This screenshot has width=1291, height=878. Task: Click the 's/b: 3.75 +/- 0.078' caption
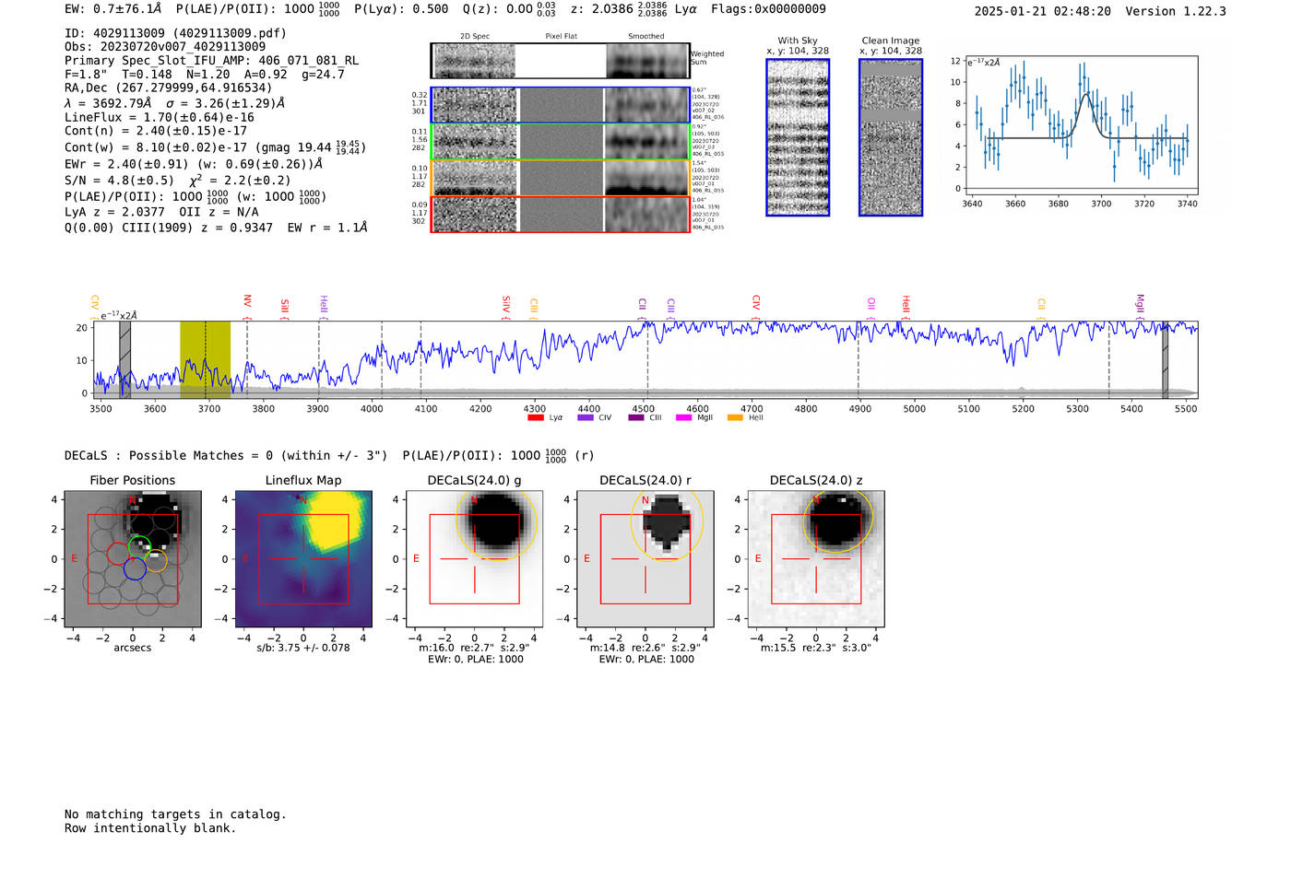(303, 648)
